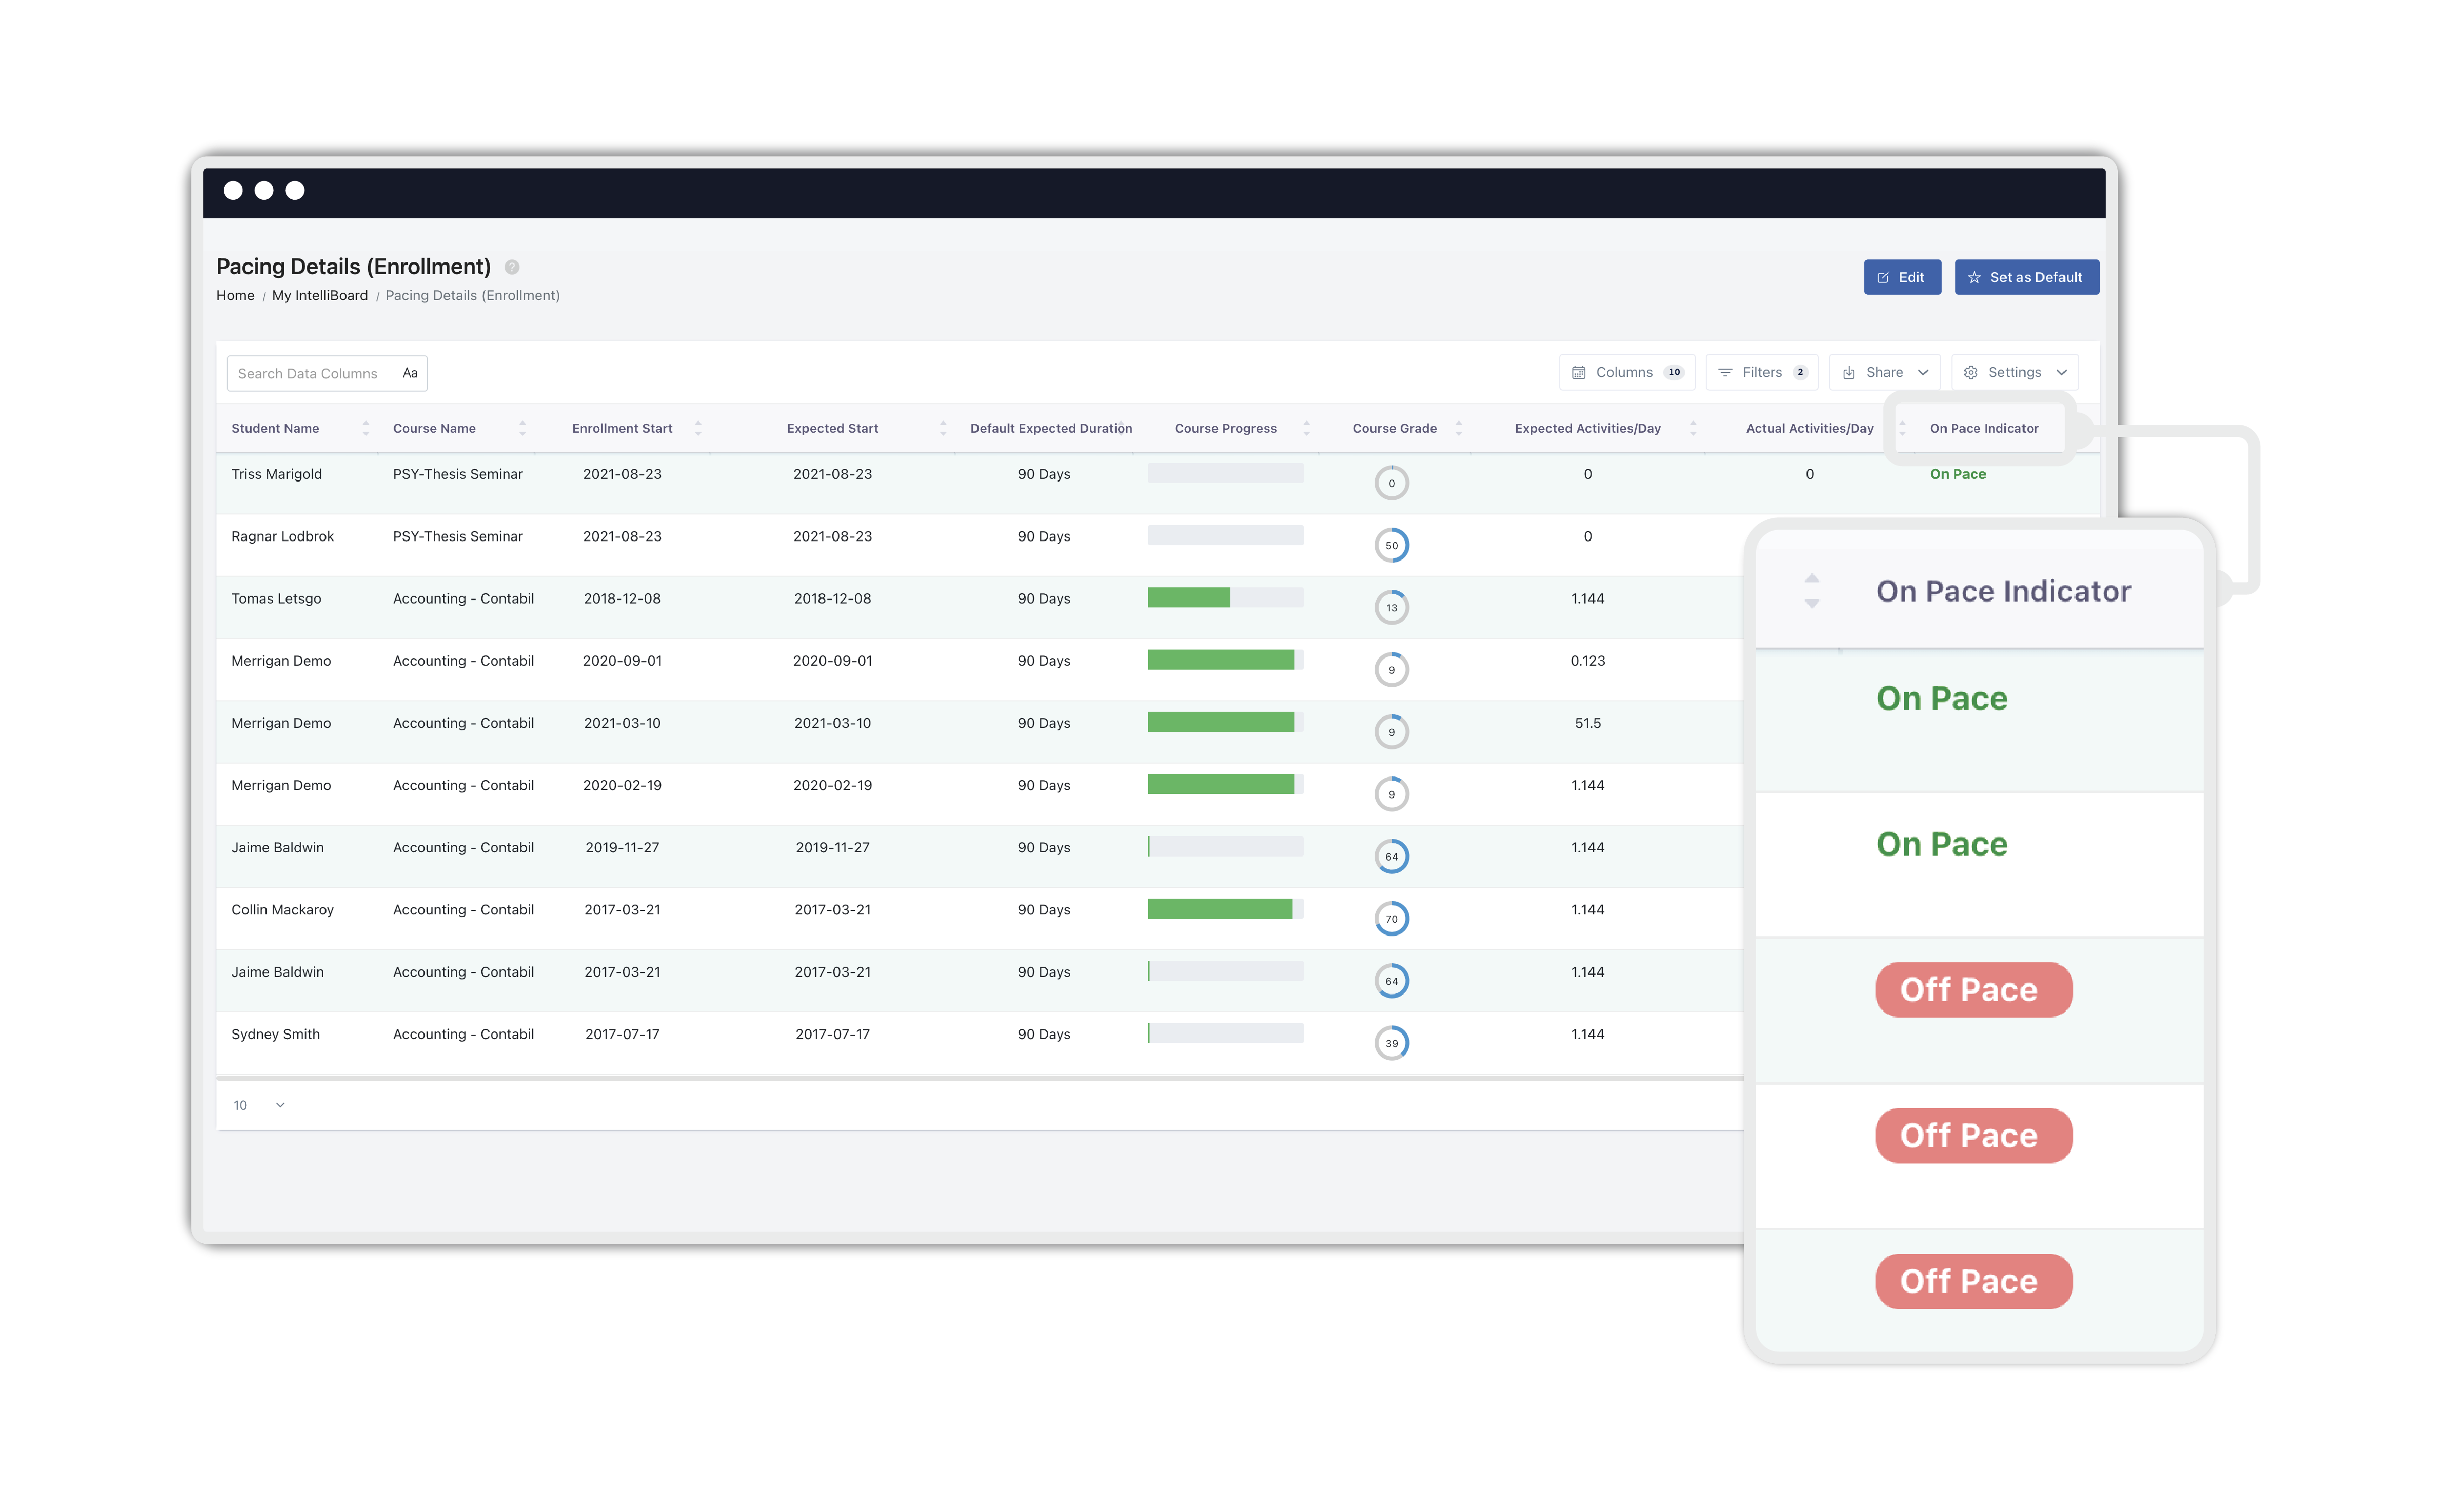Toggle Aa case matching in the search box
The height and width of the screenshot is (1512, 2442).
tap(410, 372)
